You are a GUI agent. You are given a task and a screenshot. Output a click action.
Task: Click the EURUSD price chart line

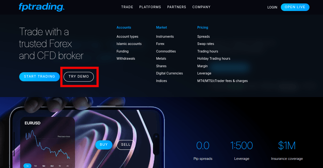[48, 145]
